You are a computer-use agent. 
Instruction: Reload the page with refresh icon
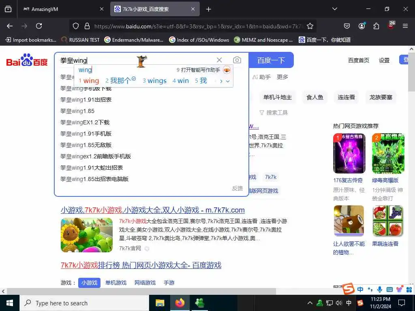point(39,26)
